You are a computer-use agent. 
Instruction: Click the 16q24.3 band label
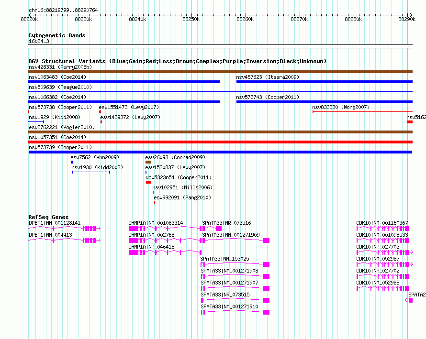pyautogui.click(x=39, y=41)
